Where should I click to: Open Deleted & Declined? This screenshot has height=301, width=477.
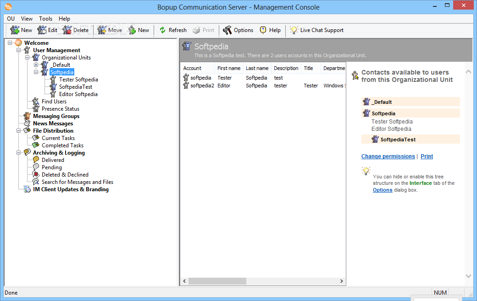click(65, 174)
